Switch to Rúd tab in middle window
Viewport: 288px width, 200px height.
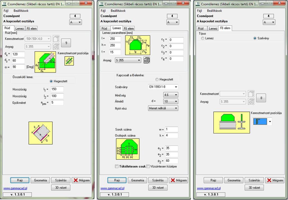(x=104, y=28)
